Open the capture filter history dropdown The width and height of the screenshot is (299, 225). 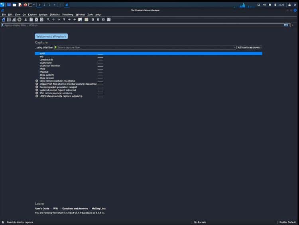click(235, 47)
